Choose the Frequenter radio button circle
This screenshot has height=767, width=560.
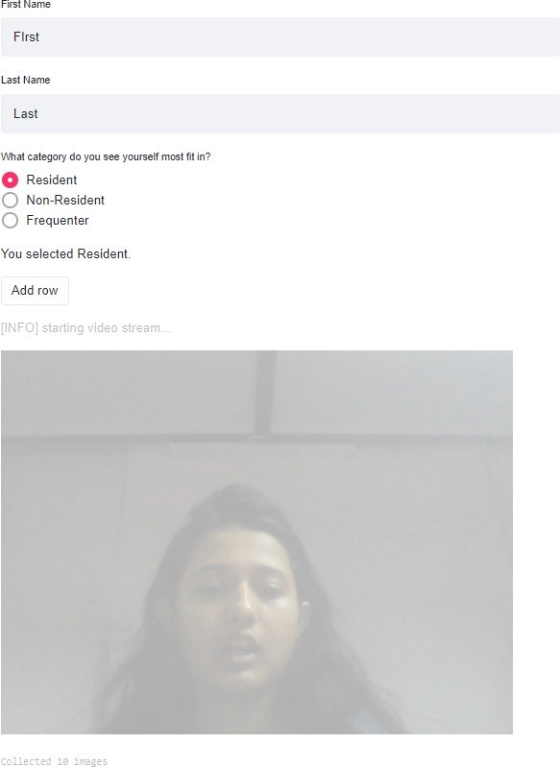(10, 220)
